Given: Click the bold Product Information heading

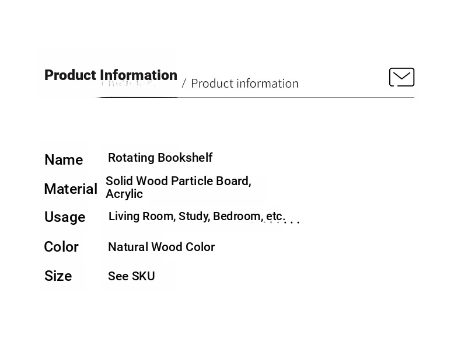Looking at the screenshot, I should 111,75.
